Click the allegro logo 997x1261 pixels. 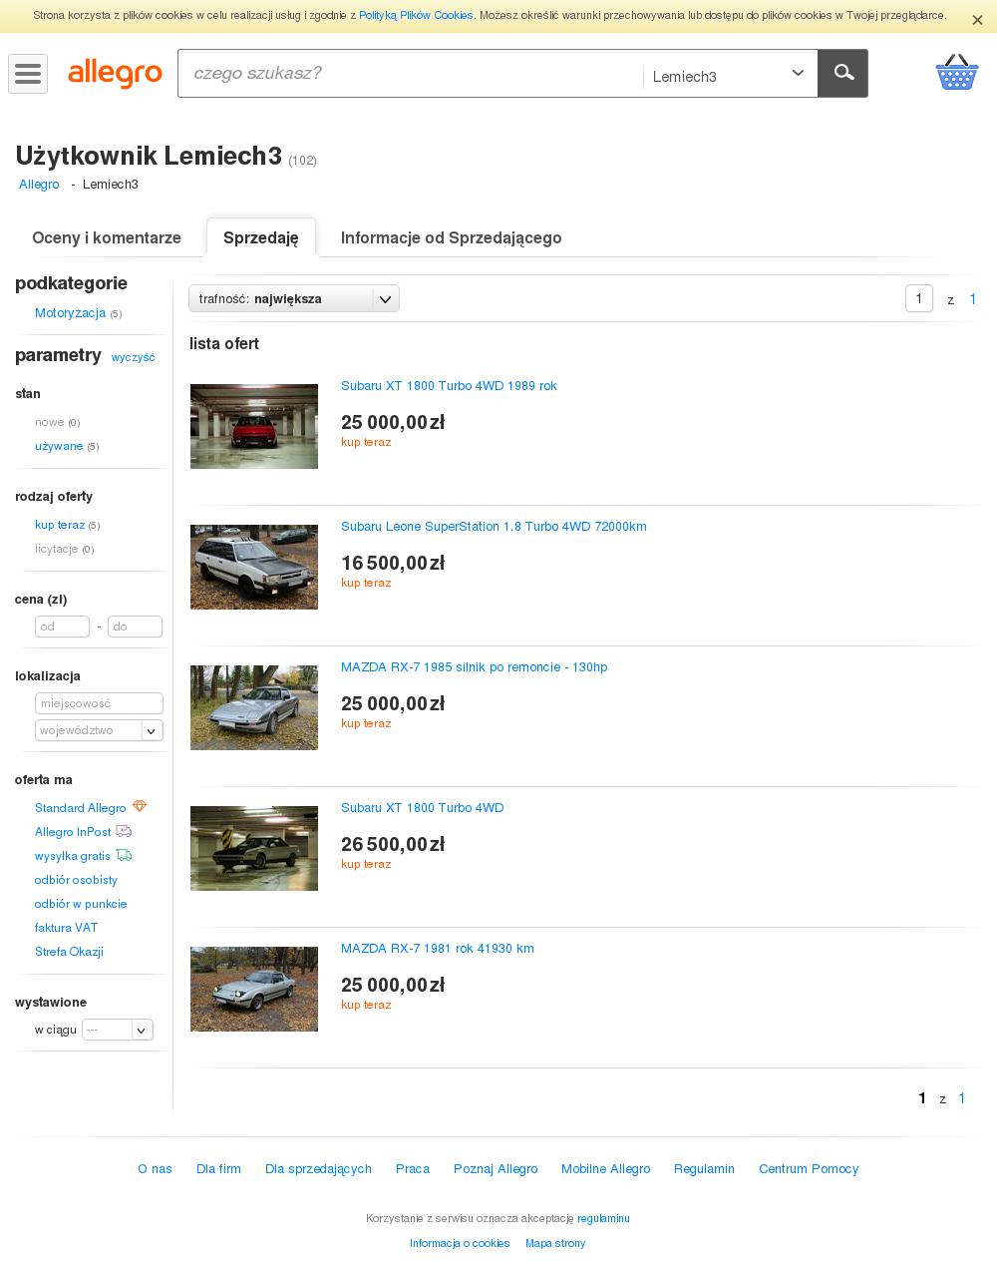[x=115, y=73]
